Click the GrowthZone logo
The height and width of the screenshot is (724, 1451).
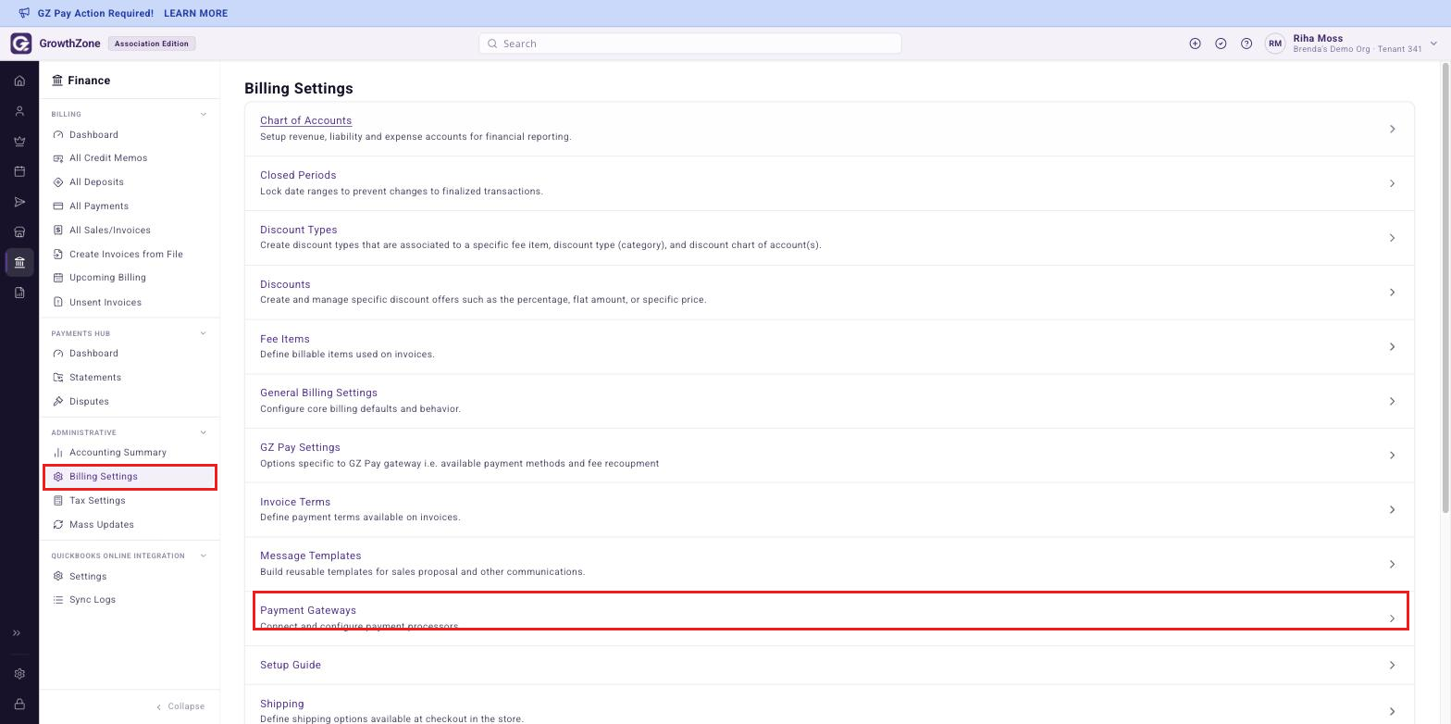click(20, 44)
